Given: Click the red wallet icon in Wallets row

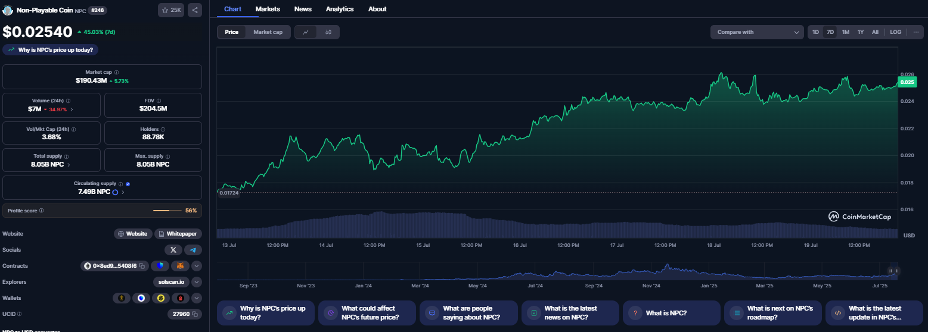Looking at the screenshot, I should coord(180,298).
